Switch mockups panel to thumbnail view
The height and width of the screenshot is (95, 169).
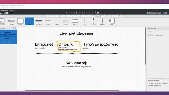pos(13,28)
